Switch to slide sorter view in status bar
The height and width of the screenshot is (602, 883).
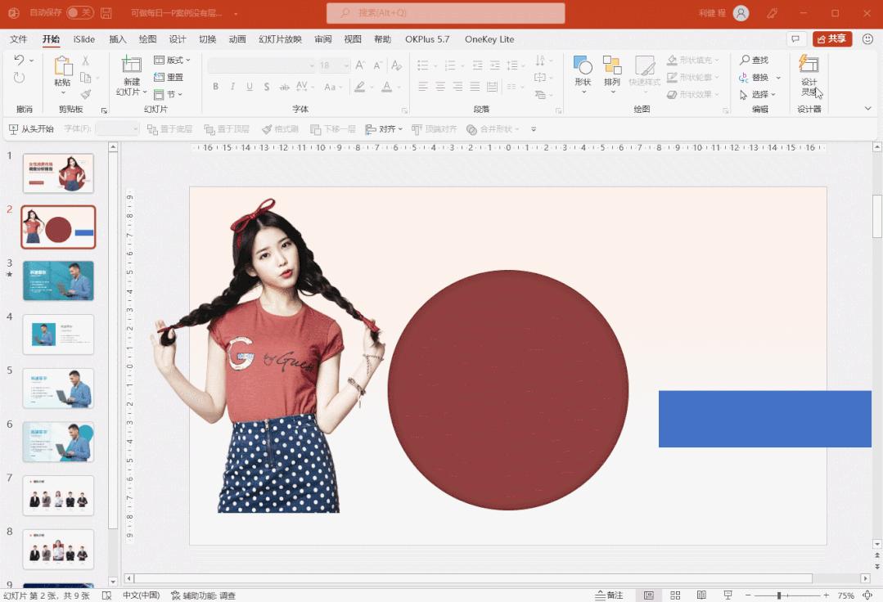675,595
